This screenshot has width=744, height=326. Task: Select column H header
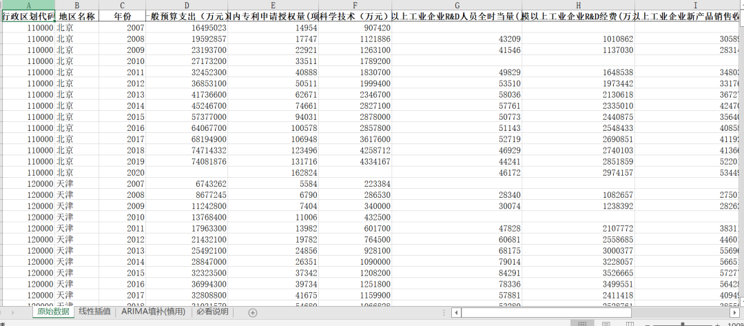click(x=579, y=6)
